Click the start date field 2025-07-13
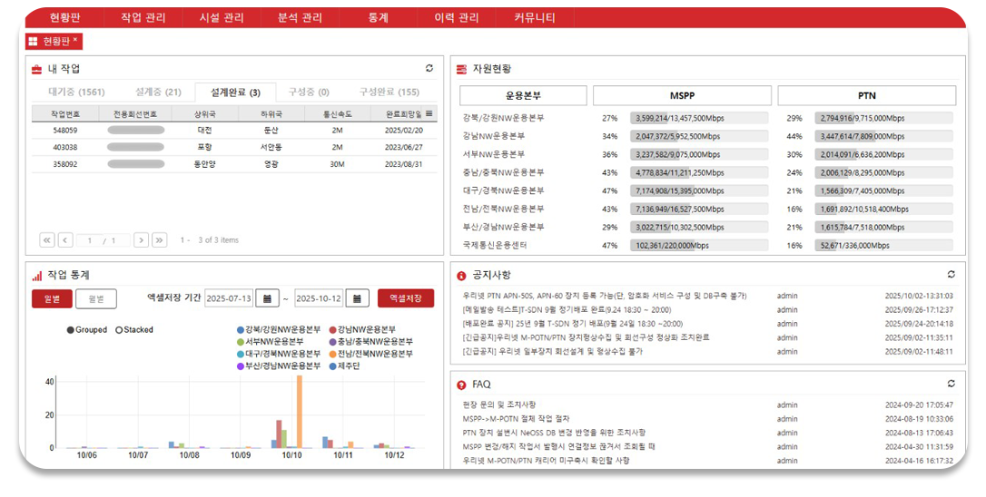Screen dimensions: 986x497 pos(229,298)
